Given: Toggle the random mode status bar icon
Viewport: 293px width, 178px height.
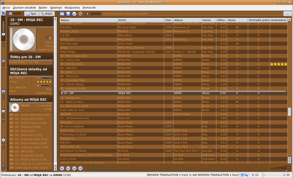Looking at the screenshot, I should point(246,175).
